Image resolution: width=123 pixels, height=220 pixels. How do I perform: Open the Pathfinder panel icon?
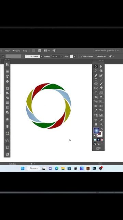7,98
